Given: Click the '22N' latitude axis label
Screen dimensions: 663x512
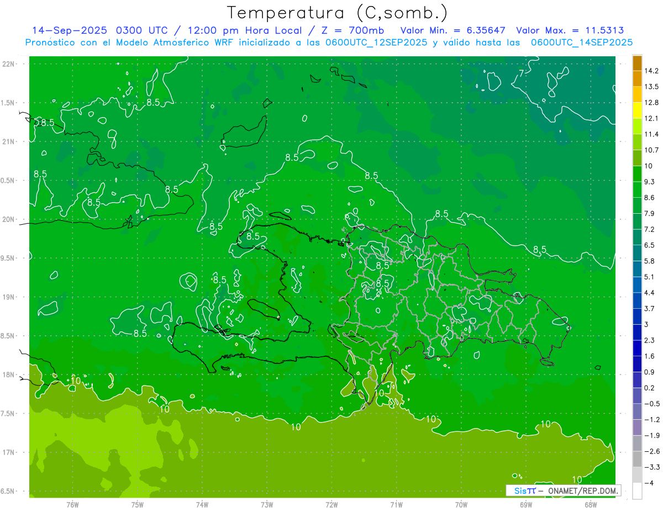Looking at the screenshot, I should point(9,64).
